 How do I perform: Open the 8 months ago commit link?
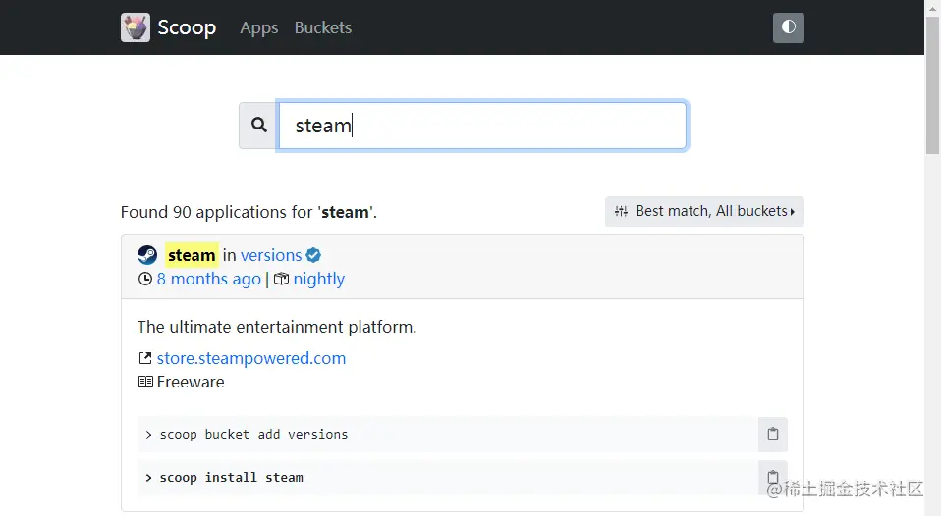(x=209, y=279)
